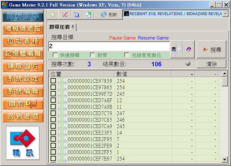Screen dimensions: 231x166
Task: Click the fourth toolbar export icon
Action: (x=89, y=14)
